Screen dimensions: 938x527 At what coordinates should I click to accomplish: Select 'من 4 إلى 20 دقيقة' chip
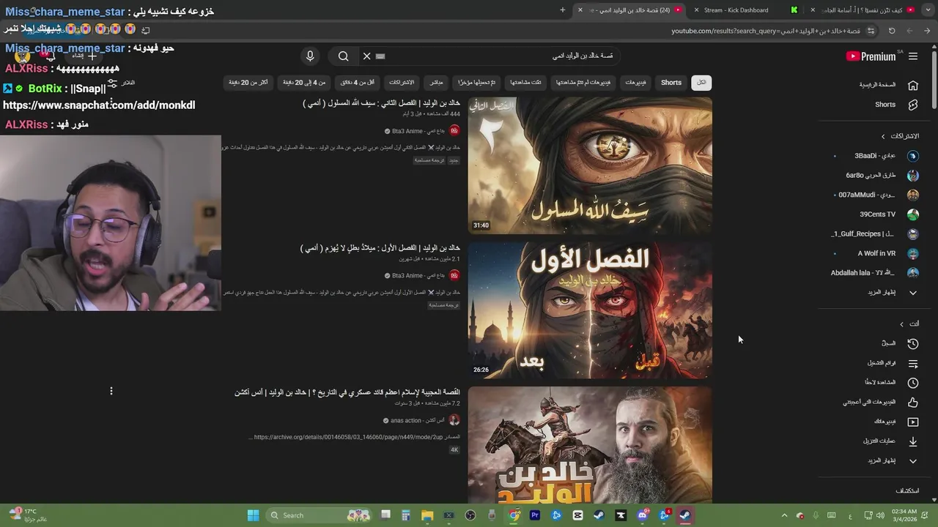(303, 83)
